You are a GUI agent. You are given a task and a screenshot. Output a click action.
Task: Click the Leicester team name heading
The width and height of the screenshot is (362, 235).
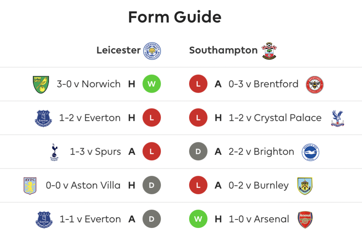118,50
